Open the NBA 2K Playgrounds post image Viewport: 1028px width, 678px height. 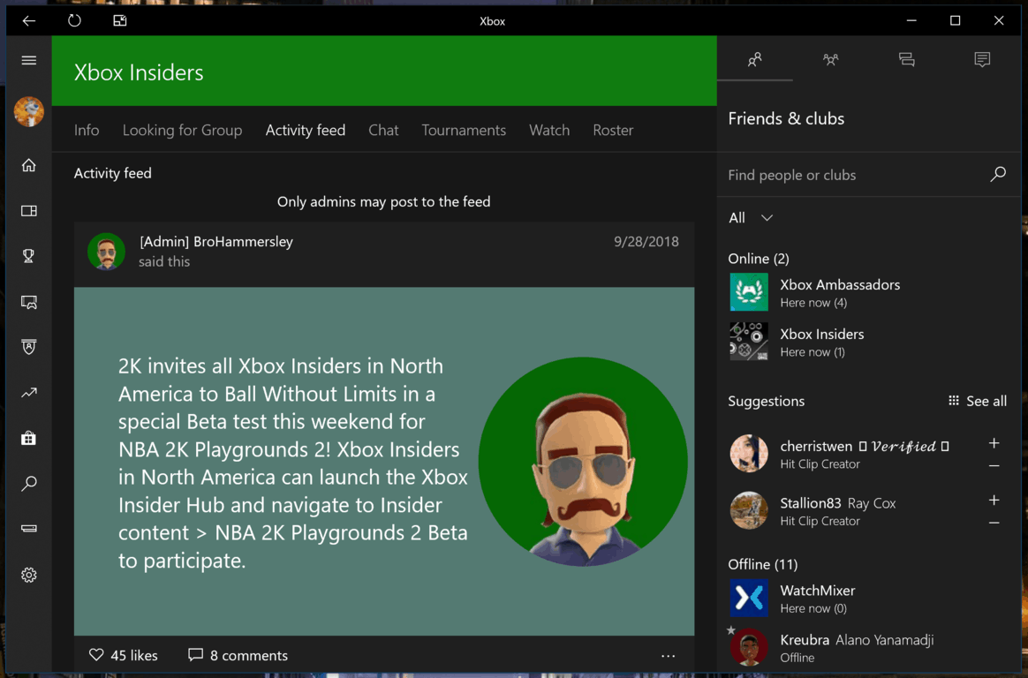pos(384,461)
